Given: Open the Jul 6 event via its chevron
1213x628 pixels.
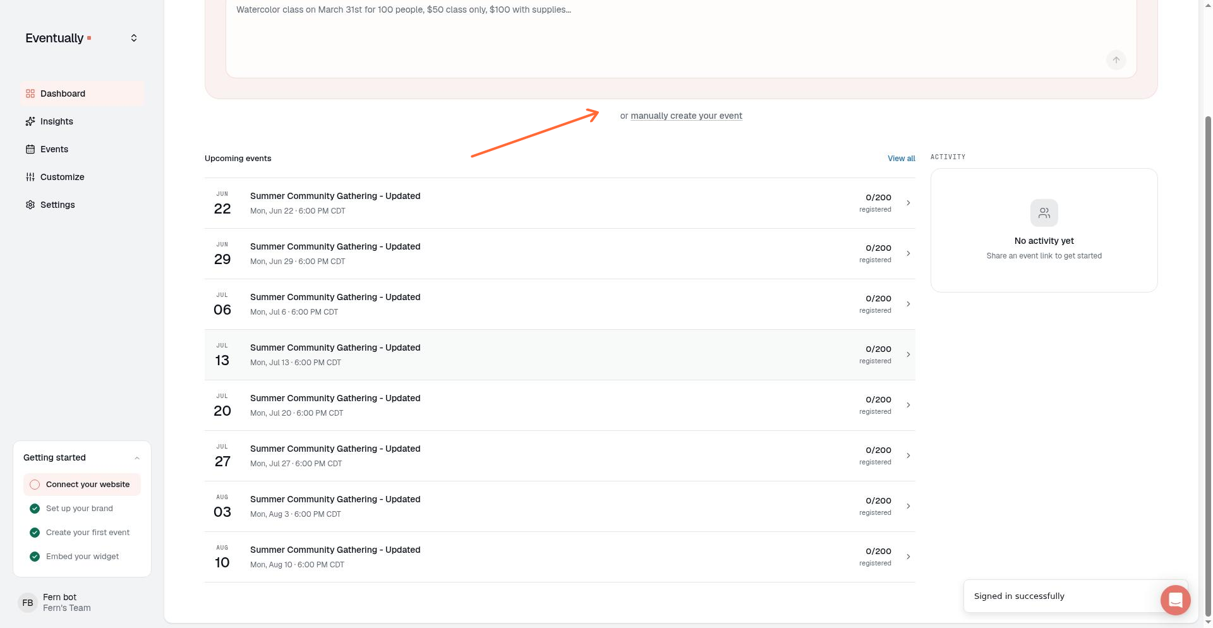Looking at the screenshot, I should click(908, 304).
